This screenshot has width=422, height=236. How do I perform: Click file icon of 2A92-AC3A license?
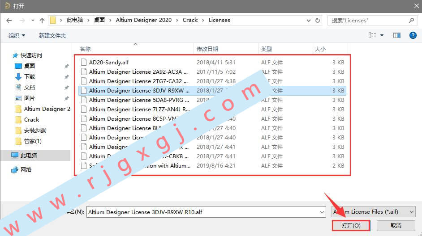tap(84, 72)
